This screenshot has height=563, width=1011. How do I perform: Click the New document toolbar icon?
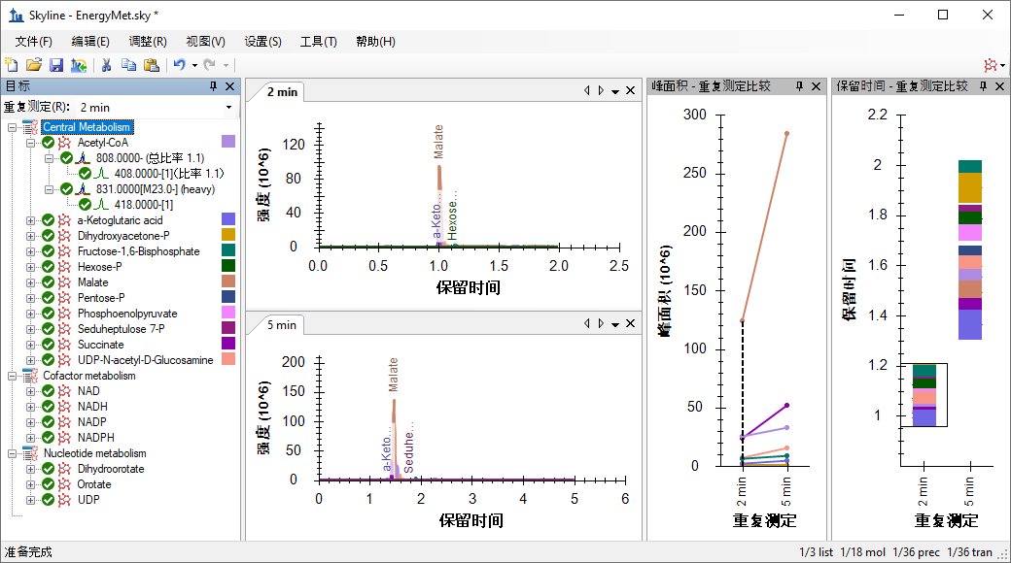click(12, 65)
